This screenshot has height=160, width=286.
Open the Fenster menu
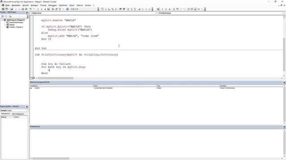click(x=88, y=5)
